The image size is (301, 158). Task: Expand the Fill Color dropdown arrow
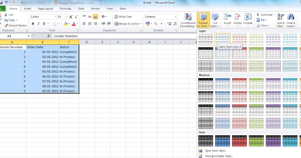pos(69,24)
